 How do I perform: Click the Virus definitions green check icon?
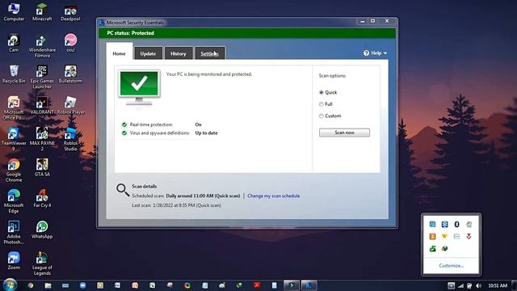click(x=124, y=133)
